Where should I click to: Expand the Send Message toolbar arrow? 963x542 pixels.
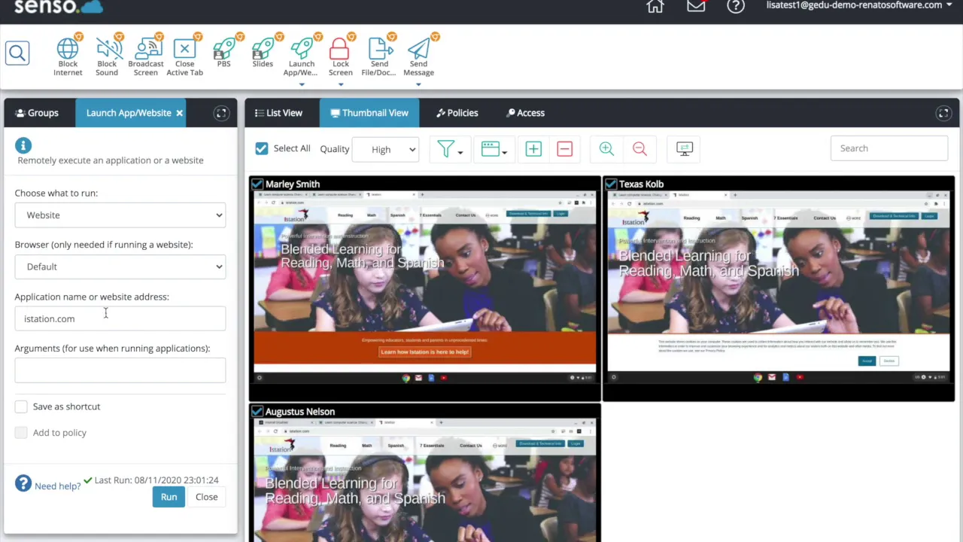tap(418, 84)
